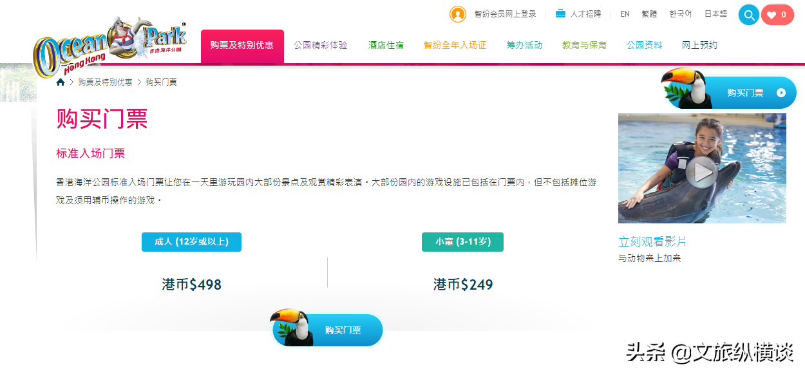
Task: Open search with the magnifier icon
Action: [749, 15]
